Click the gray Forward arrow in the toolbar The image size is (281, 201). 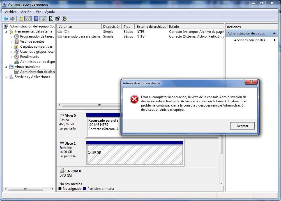point(12,19)
